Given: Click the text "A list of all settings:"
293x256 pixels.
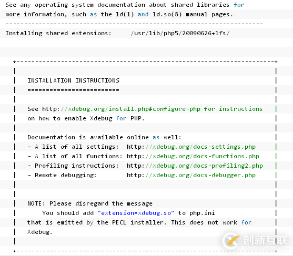Looking at the screenshot, I should (77, 147).
